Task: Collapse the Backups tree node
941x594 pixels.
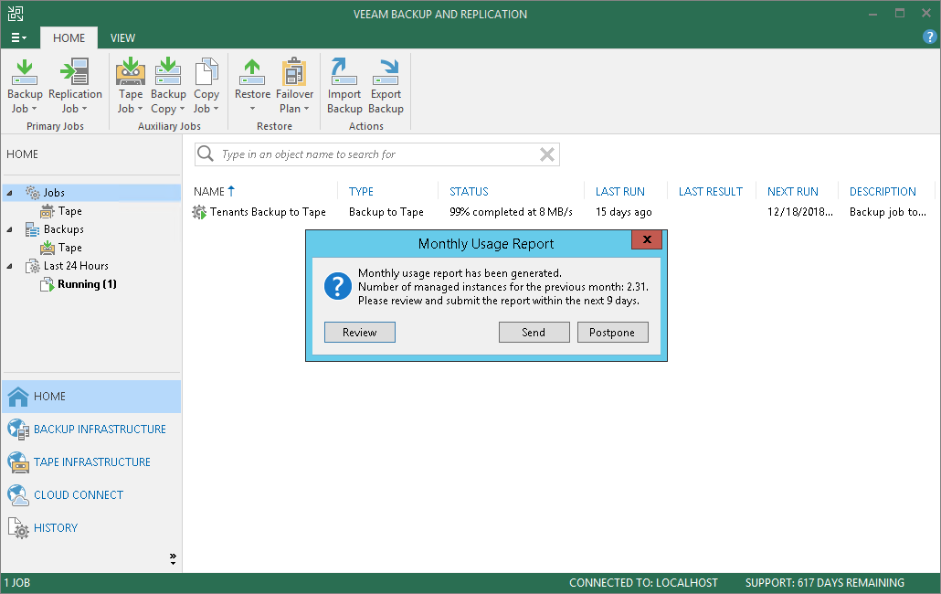Action: coord(10,229)
